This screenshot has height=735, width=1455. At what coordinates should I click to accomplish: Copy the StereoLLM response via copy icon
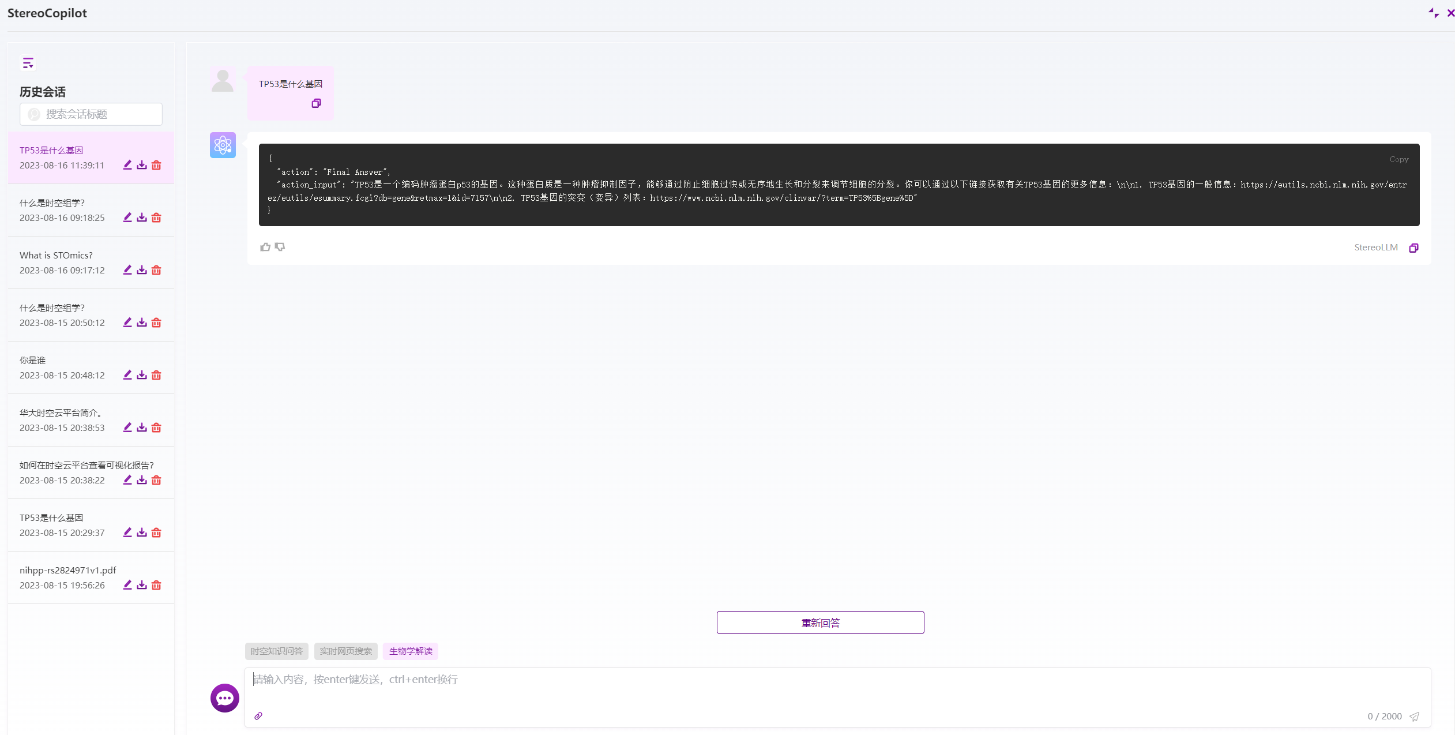click(1413, 247)
